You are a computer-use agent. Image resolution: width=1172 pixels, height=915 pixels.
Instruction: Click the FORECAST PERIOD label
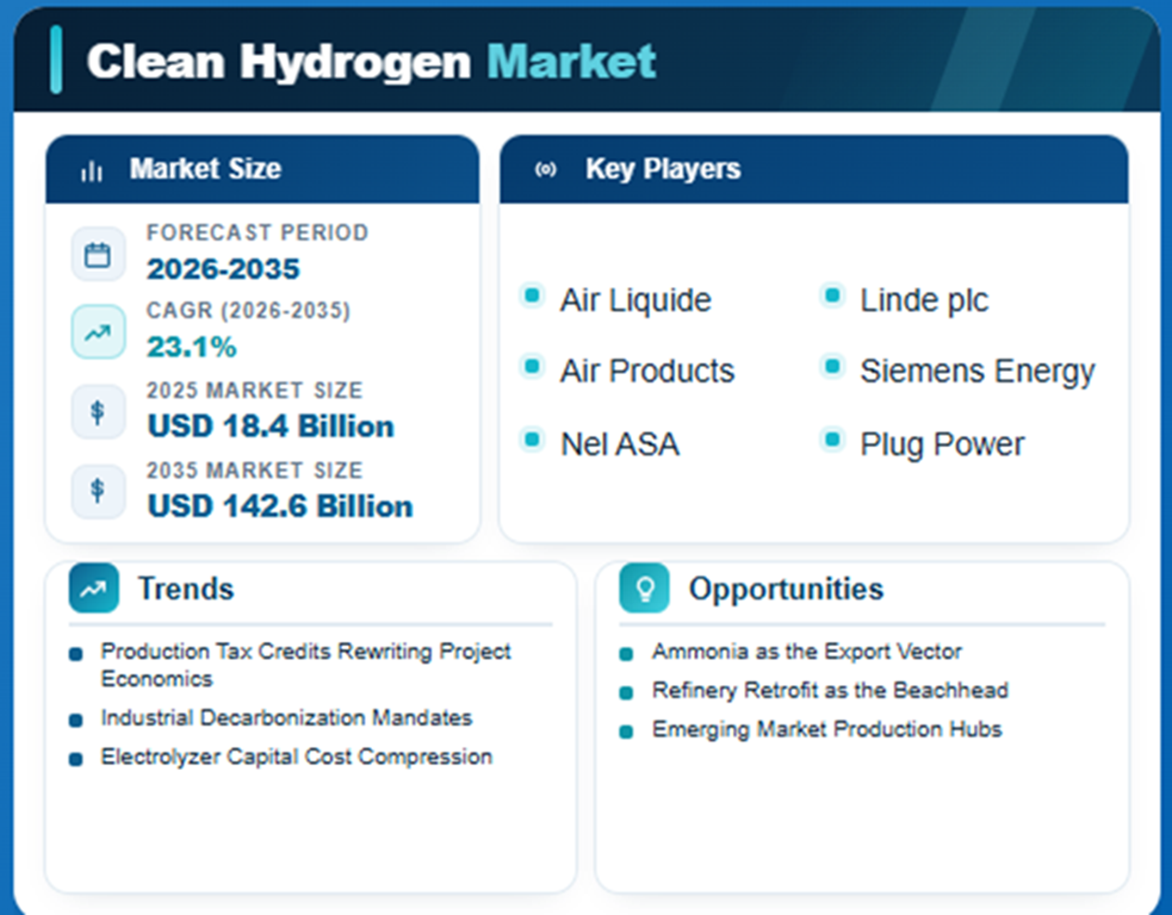[258, 232]
